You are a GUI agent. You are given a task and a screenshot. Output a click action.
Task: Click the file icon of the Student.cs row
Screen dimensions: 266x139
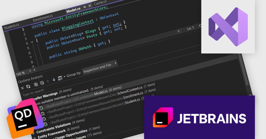(x=45, y=125)
